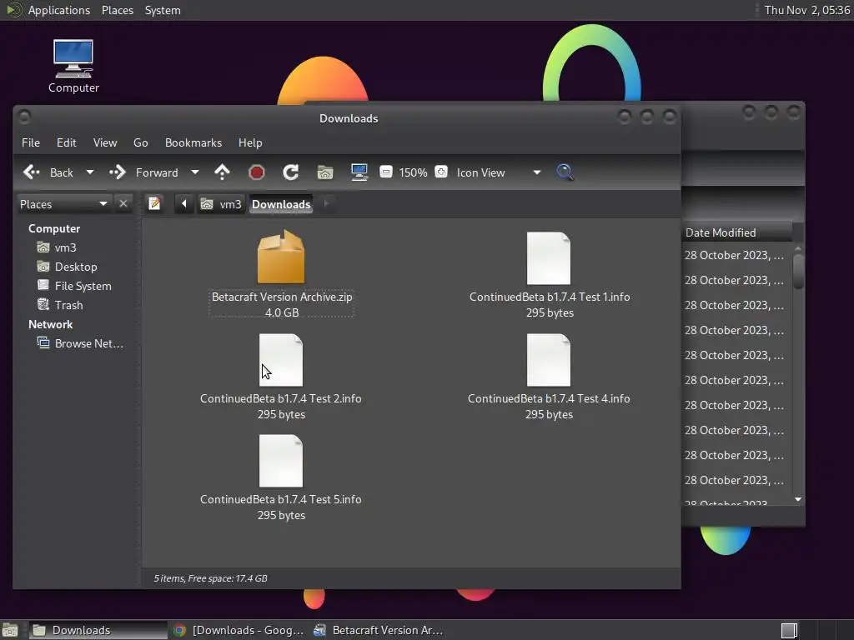Open the Downloads window menu button in titlebar
The height and width of the screenshot is (640, 854).
[x=24, y=117]
